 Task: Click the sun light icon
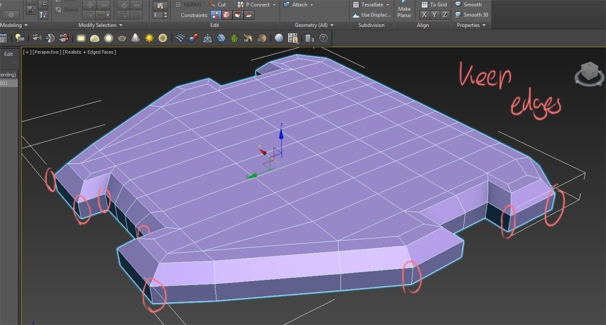click(149, 38)
